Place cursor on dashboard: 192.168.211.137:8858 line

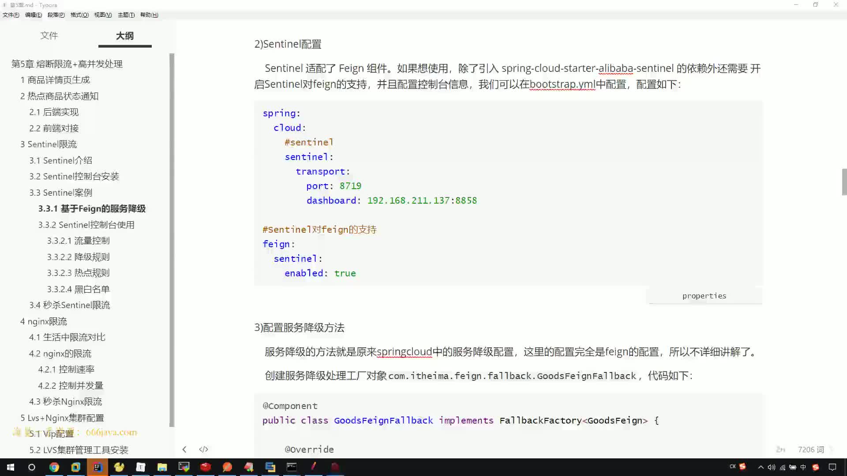pyautogui.click(x=392, y=201)
